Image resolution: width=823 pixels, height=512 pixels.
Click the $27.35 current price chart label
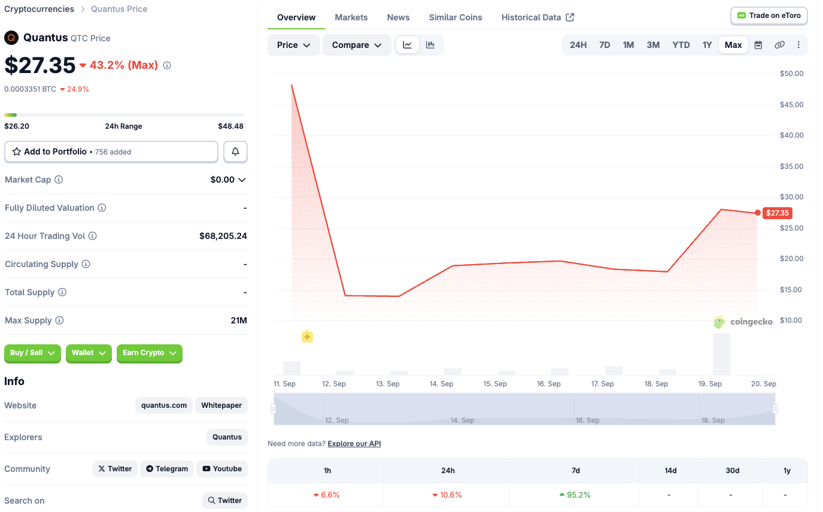[x=777, y=213]
